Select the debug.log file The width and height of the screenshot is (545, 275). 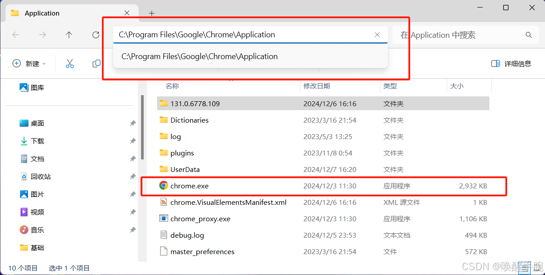323,235
